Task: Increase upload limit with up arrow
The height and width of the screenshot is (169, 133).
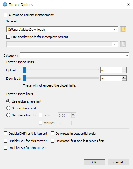Action: [x=124, y=69]
